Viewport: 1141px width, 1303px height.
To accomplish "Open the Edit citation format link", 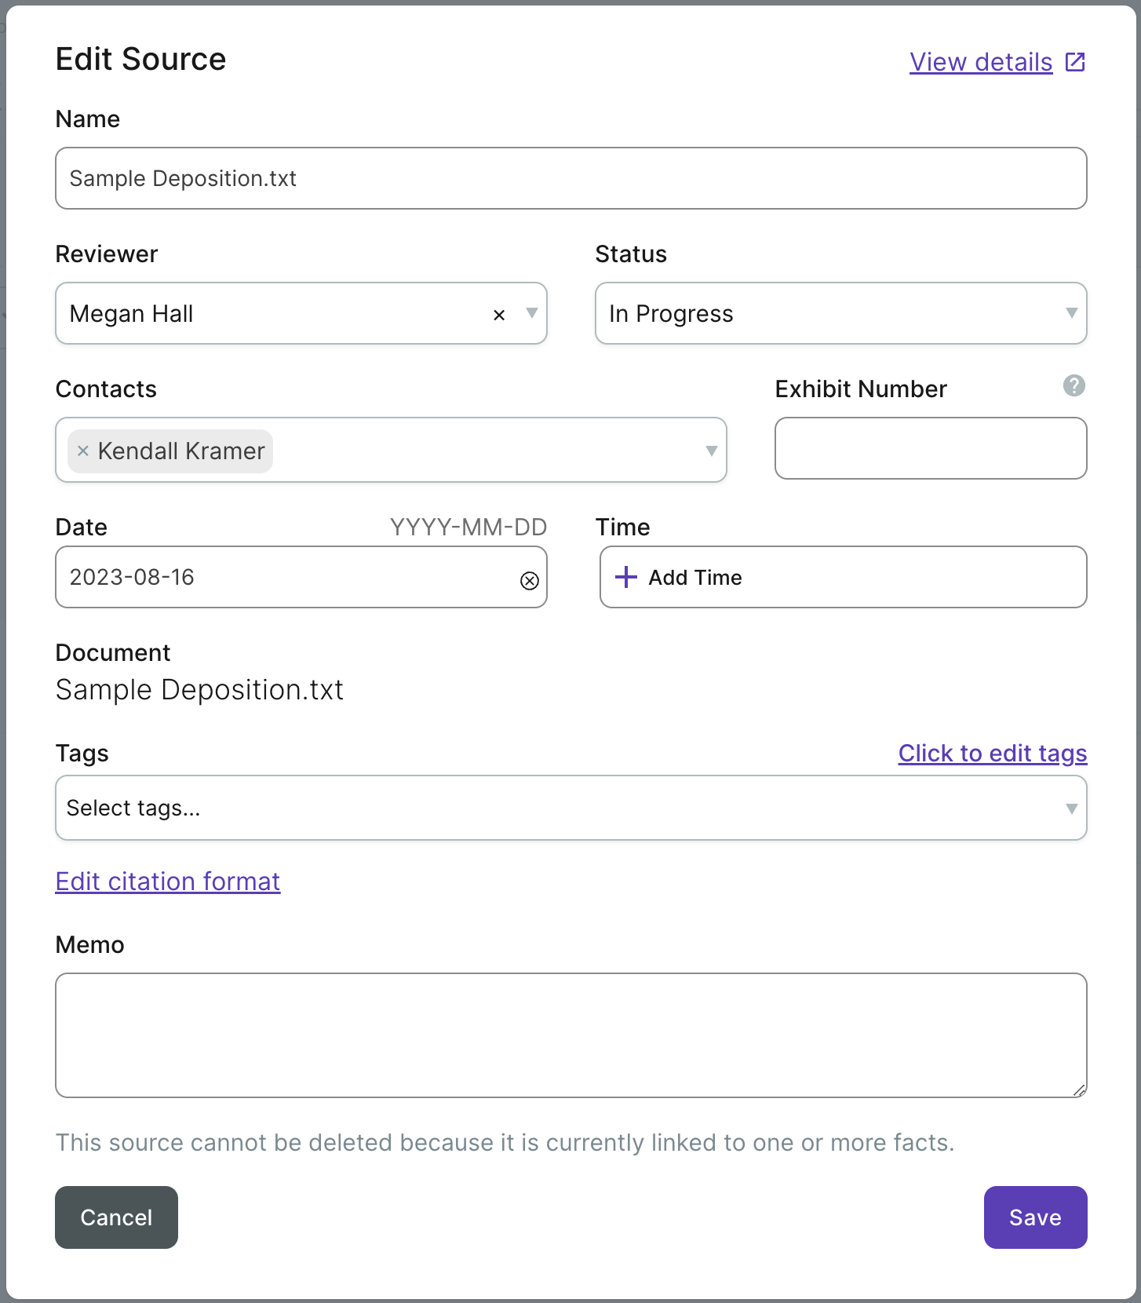I will [168, 881].
